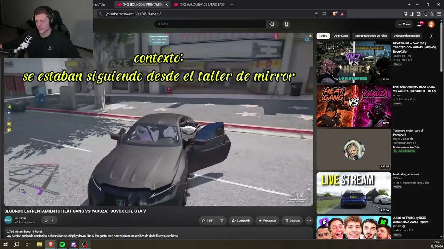Select the 'De sr Later' filter chip

pyautogui.click(x=341, y=36)
